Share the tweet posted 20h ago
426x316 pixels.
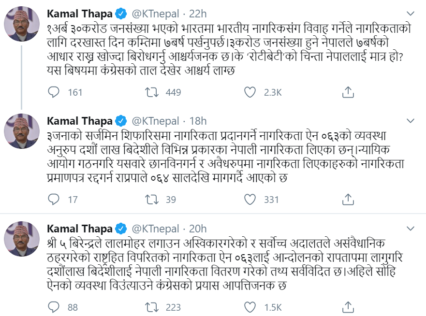click(x=348, y=307)
